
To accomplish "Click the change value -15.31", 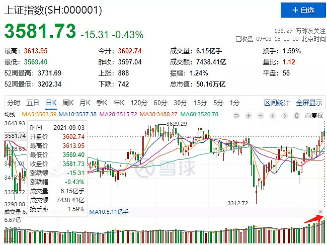I will pyautogui.click(x=95, y=35).
